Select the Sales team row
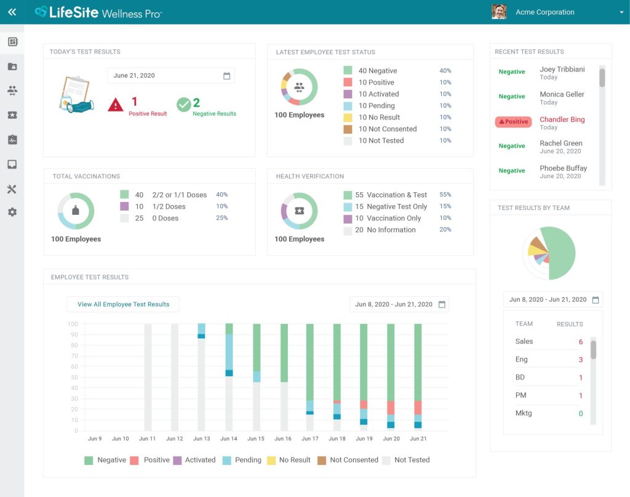The image size is (630, 497). point(548,342)
